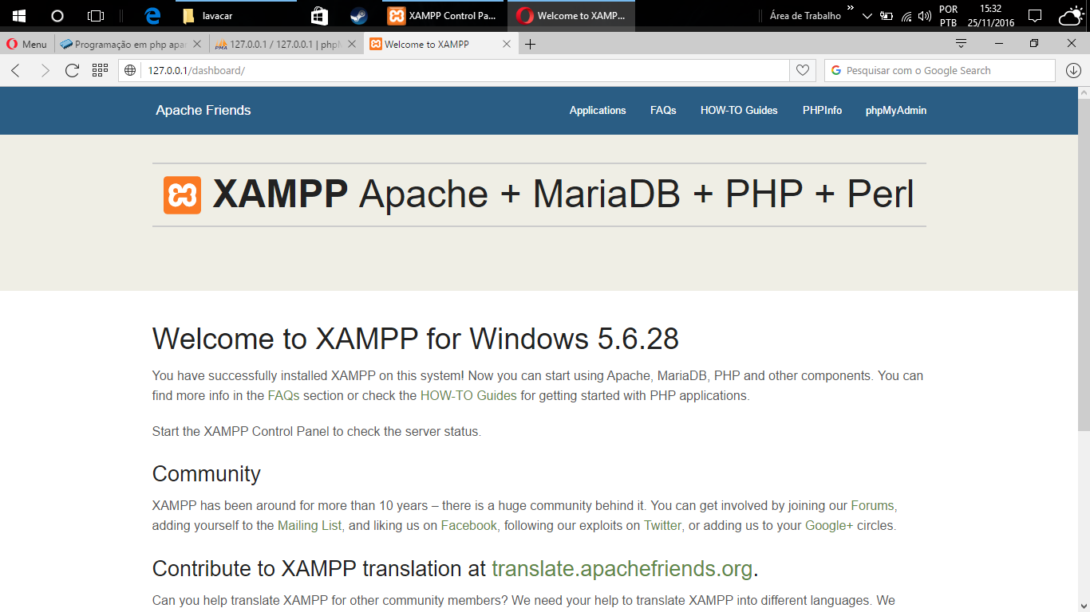Switch the POR PTB input language
This screenshot has width=1090, height=612.
[x=948, y=16]
